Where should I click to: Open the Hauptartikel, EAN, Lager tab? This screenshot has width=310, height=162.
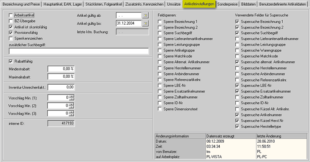click(x=63, y=4)
